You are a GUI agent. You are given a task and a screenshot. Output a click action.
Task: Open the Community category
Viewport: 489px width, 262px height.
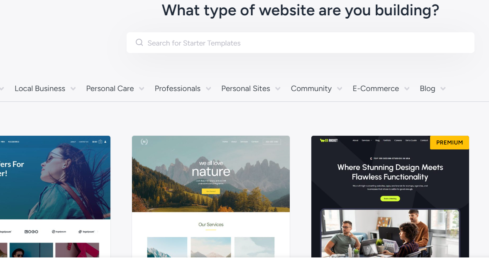coord(311,89)
